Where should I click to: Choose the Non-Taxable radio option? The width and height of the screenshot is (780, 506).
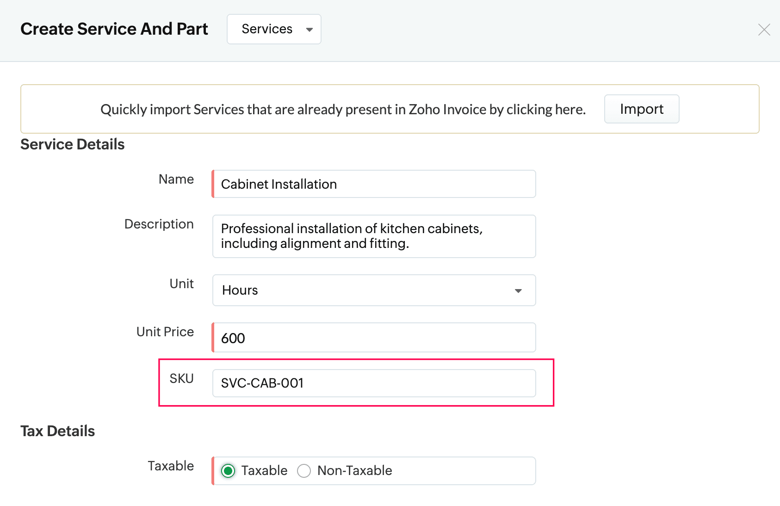tap(304, 471)
